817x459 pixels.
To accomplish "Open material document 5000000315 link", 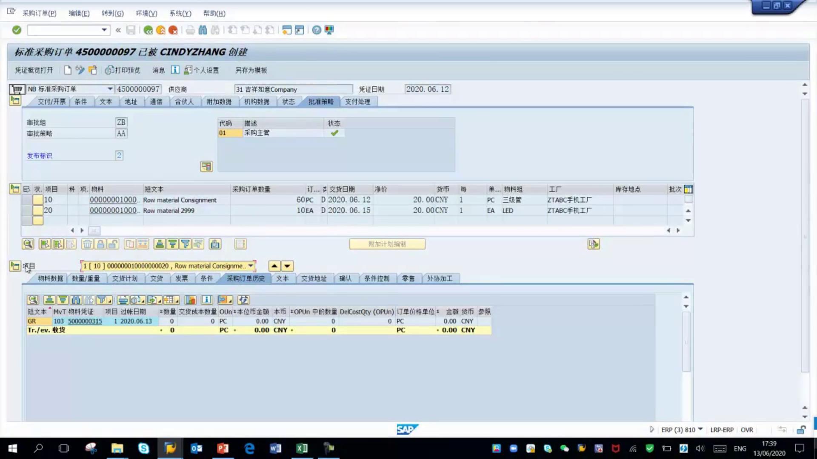I will [x=85, y=321].
